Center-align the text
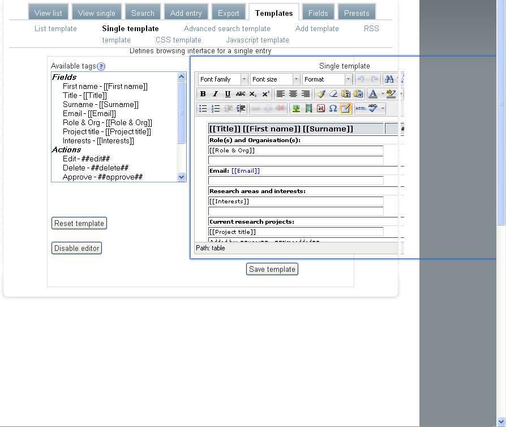Screen dimensions: 506x427 click(293, 94)
